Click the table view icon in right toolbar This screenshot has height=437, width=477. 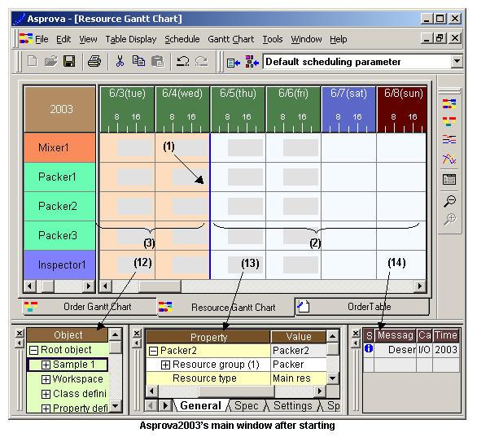pos(449,179)
